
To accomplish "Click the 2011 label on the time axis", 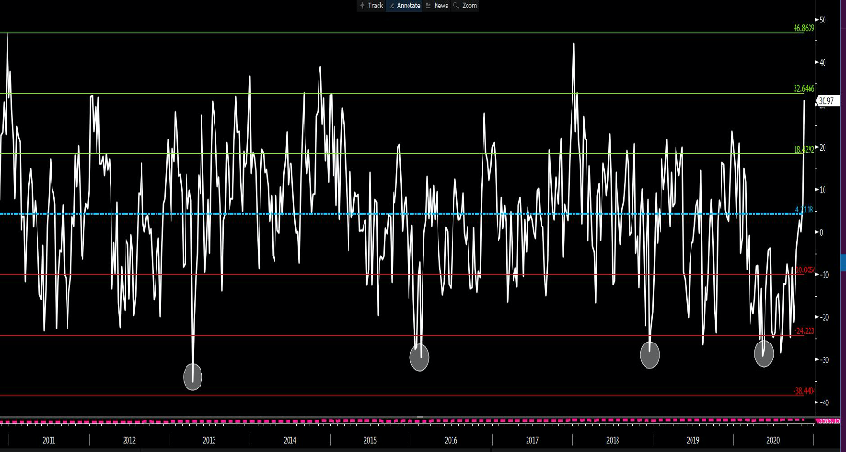I will coord(49,441).
